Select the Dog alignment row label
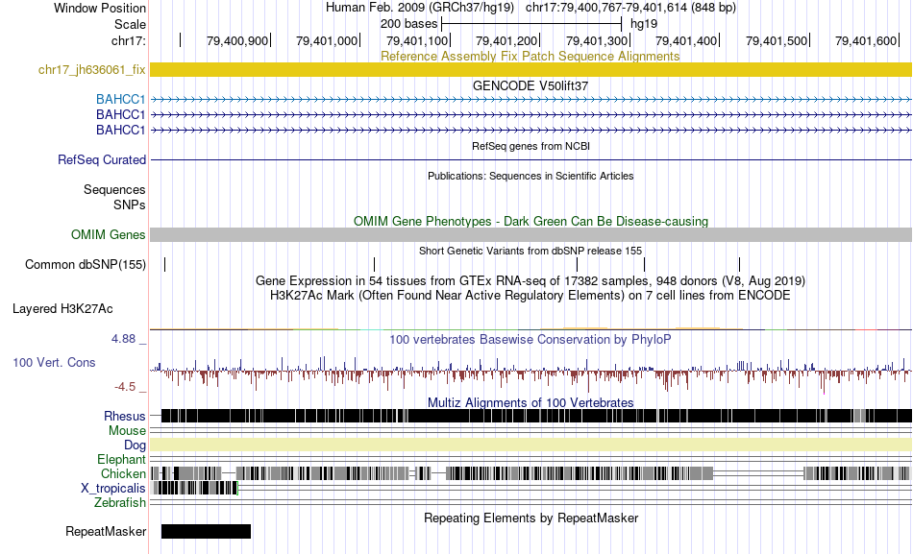The image size is (913, 554). [135, 446]
